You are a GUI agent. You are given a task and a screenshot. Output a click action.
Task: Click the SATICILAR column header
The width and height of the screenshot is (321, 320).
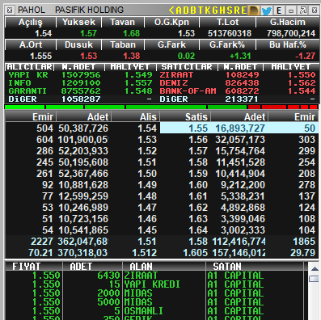pos(187,67)
